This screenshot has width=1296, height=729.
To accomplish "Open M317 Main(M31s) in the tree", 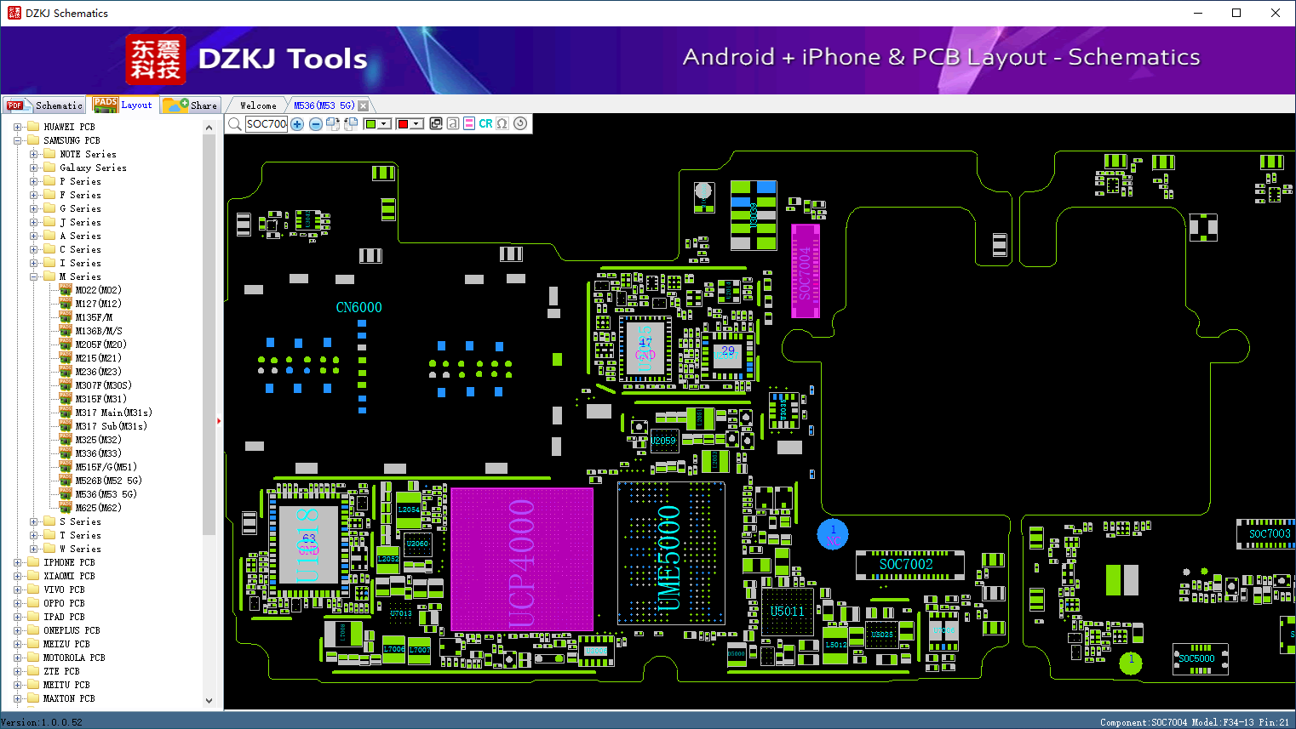I will pyautogui.click(x=114, y=413).
